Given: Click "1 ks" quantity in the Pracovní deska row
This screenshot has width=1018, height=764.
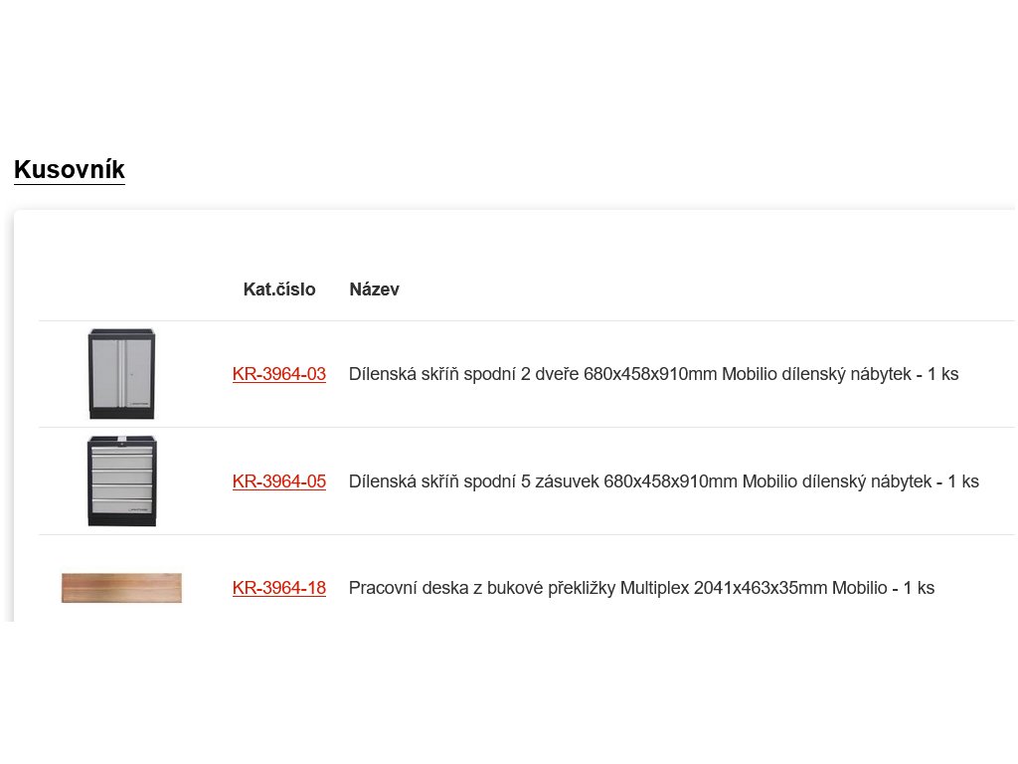Looking at the screenshot, I should coord(920,588).
